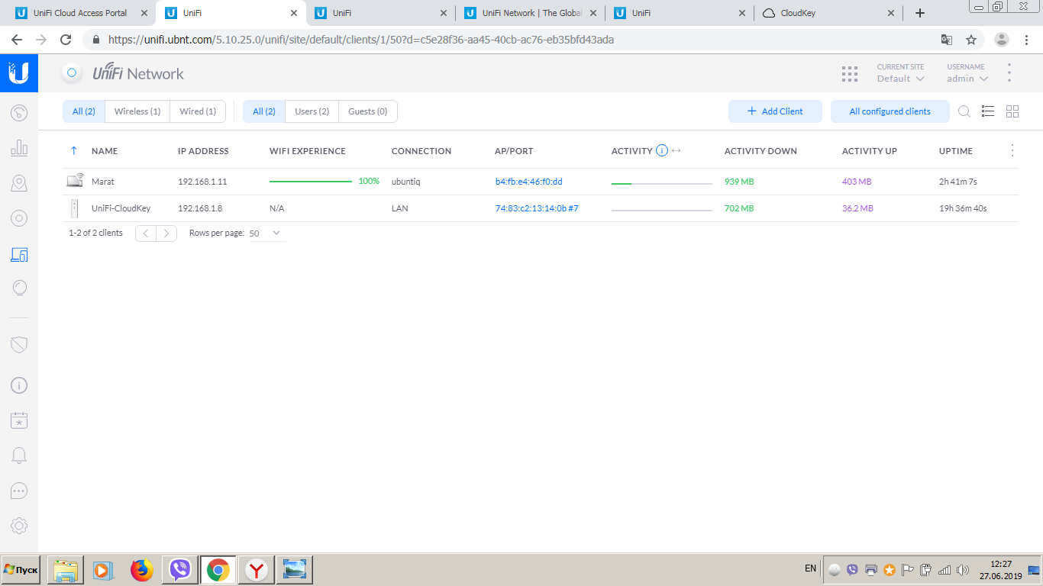
Task: Click Marat's WiFi experience bar
Action: 311,182
